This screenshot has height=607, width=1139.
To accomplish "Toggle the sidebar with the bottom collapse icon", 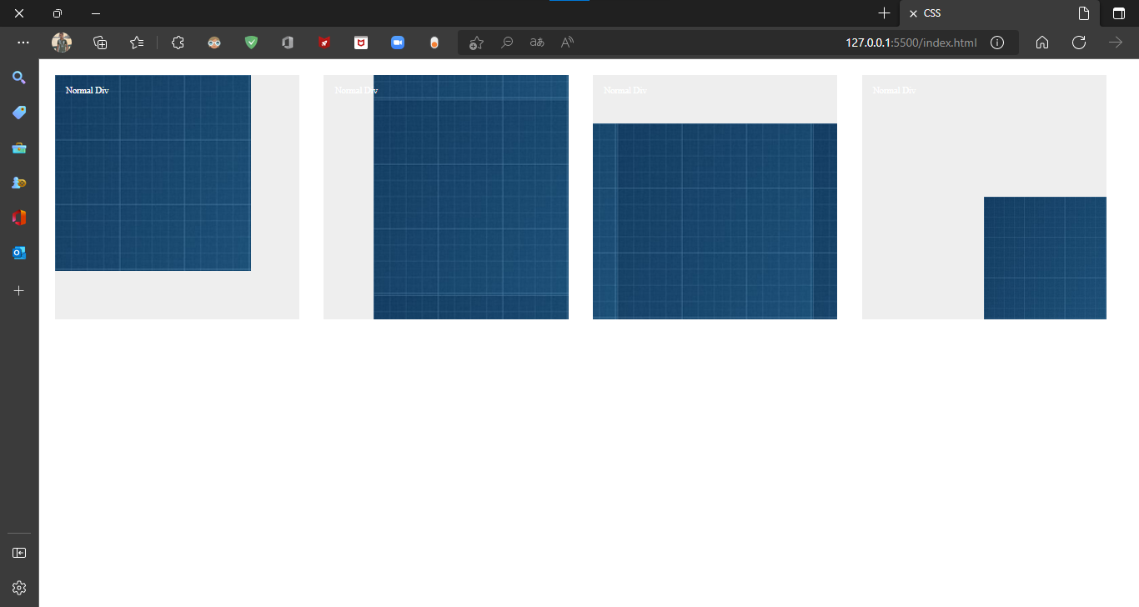I will point(19,552).
